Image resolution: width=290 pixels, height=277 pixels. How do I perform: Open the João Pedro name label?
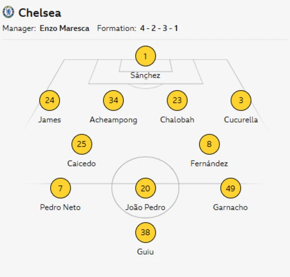pyautogui.click(x=145, y=207)
